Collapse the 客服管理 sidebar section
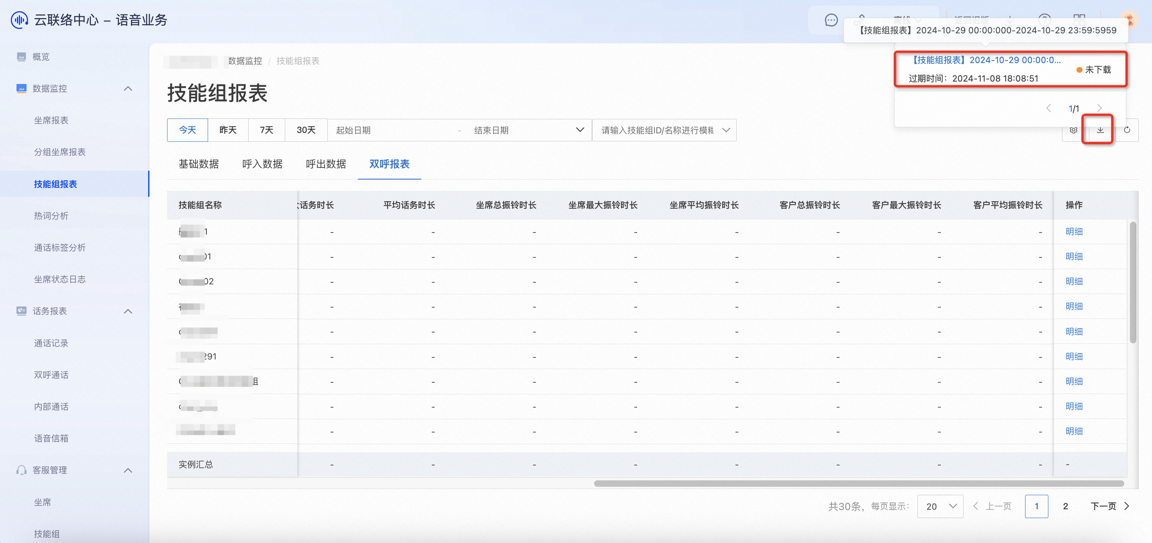The height and width of the screenshot is (543, 1152). pyautogui.click(x=128, y=471)
